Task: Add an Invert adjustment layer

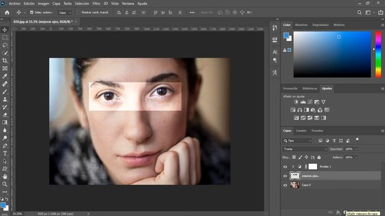Action: (297, 118)
